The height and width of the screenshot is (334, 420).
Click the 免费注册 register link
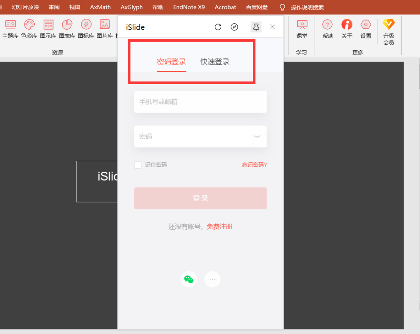219,227
